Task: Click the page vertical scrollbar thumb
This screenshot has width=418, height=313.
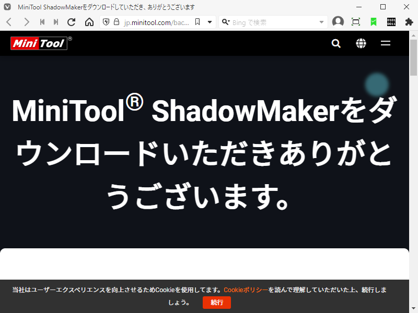Action: [x=413, y=58]
